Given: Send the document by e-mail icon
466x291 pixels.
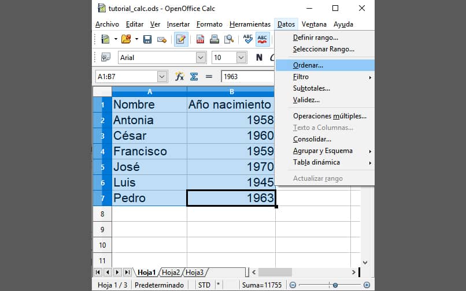Looking at the screenshot, I should [162, 39].
